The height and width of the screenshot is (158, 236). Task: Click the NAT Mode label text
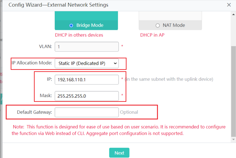[x=174, y=25]
